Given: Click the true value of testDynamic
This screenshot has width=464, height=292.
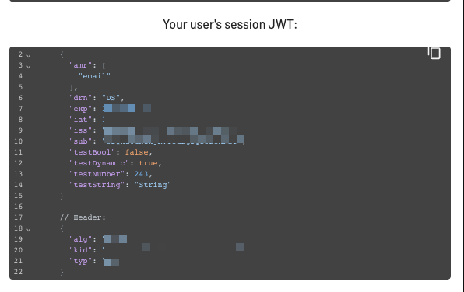Looking at the screenshot, I should pos(148,163).
